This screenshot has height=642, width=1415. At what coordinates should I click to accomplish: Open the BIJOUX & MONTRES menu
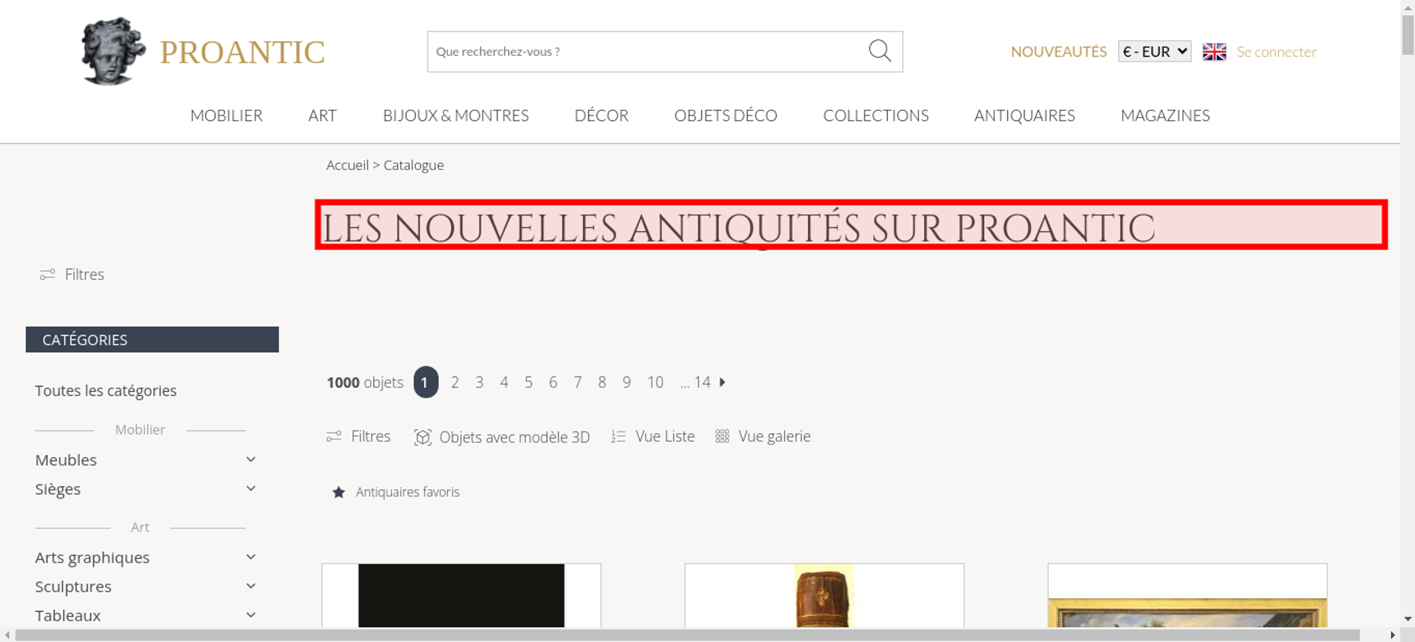point(456,115)
